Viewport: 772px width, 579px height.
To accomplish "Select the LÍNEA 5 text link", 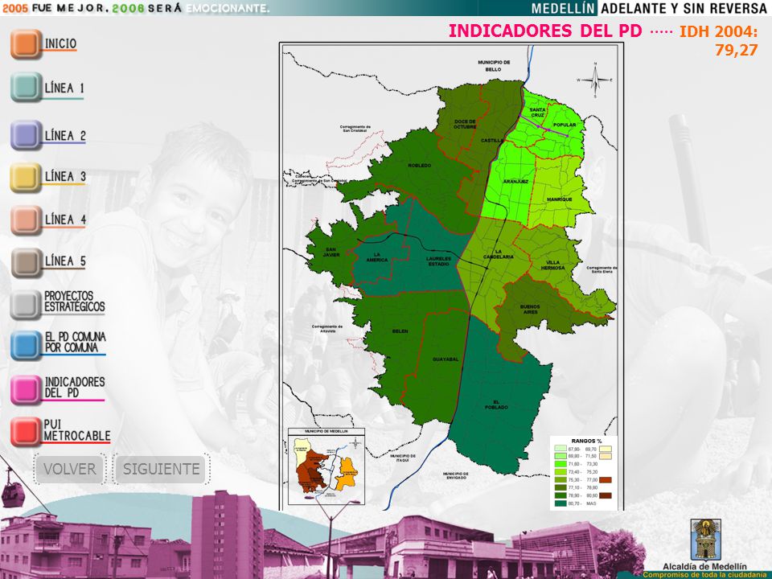I will (65, 261).
